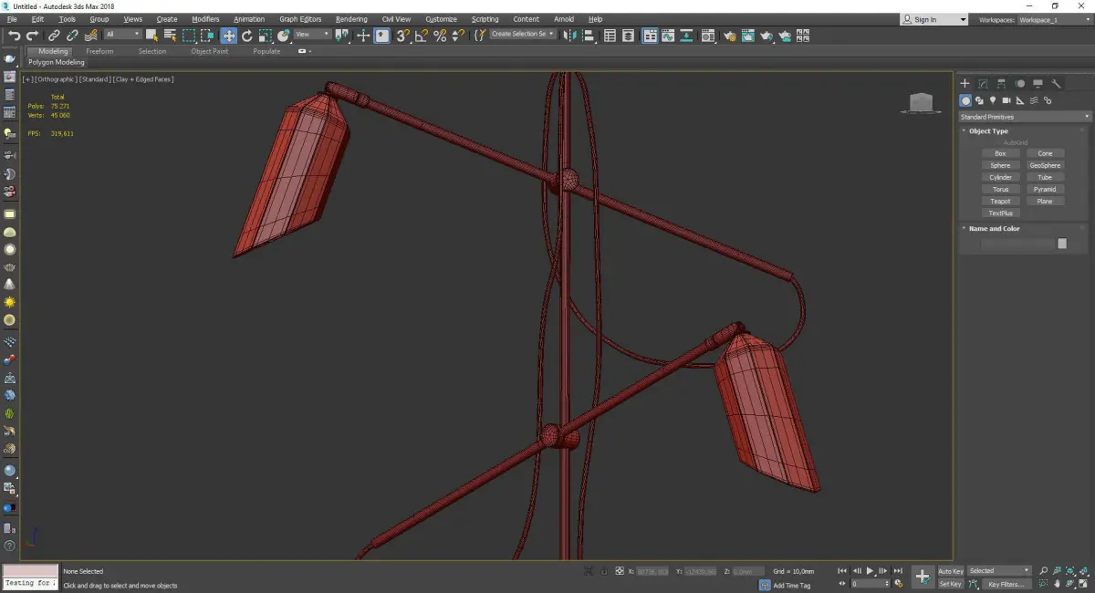Open the reference coordinate View dropdown
The image size is (1095, 593).
312,35
